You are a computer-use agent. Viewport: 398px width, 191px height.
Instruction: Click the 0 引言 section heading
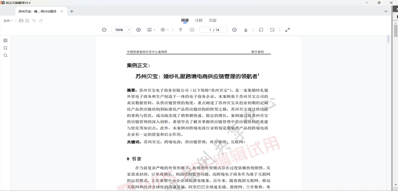click(134, 159)
